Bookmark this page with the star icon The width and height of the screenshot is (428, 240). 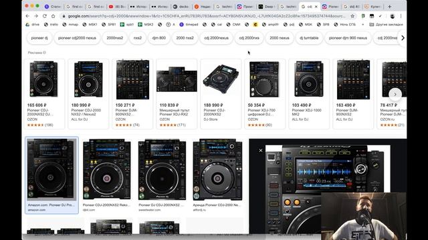click(x=352, y=16)
